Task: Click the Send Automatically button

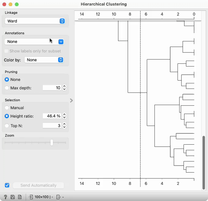Action: coord(39,185)
